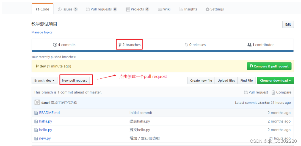Open the Code tab
Image resolution: width=301 pixels, height=146 pixels.
[42, 9]
